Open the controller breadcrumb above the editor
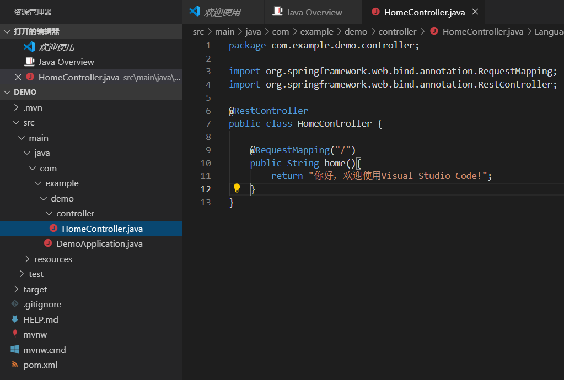This screenshot has width=564, height=380. pos(398,31)
